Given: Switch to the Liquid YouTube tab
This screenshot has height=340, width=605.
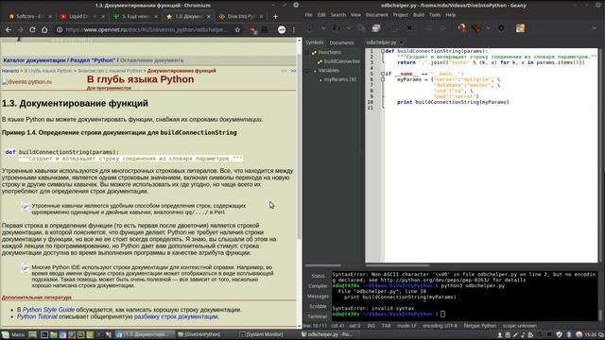Looking at the screenshot, I should (x=81, y=17).
